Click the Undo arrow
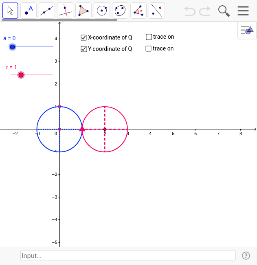The width and height of the screenshot is (257, 265). [x=190, y=11]
